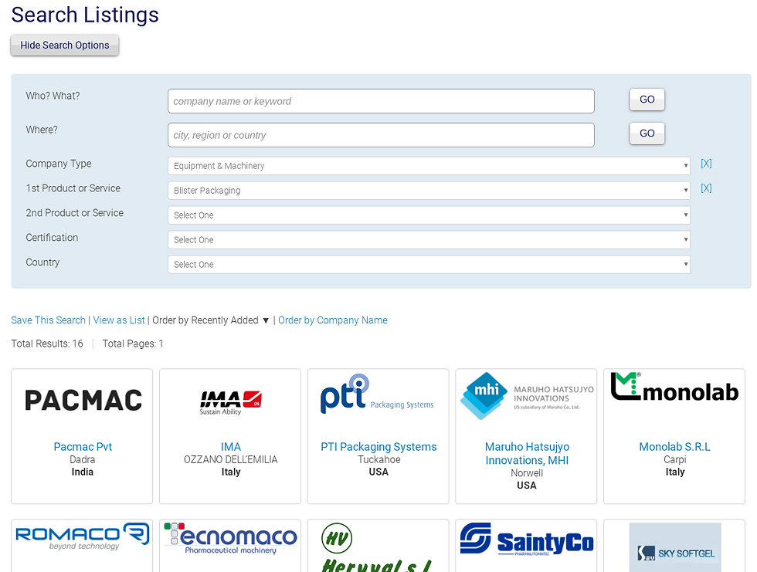Click the IMA Sustain Ability logo
The height and width of the screenshot is (572, 757).
pos(230,403)
